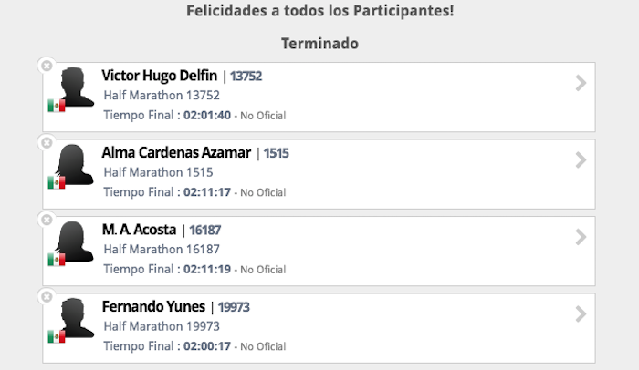Viewport: 639px width, 370px height.
Task: Click Mexico flag on Fernando Yunes's card
Action: (57, 337)
